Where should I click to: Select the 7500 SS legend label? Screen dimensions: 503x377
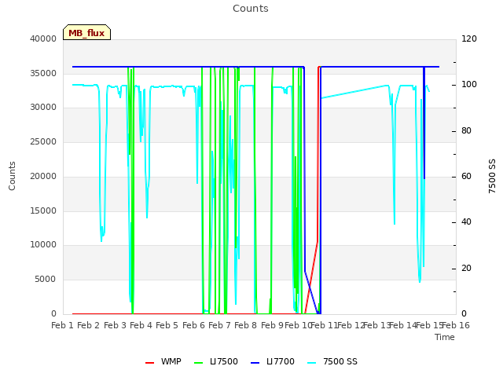(x=340, y=361)
